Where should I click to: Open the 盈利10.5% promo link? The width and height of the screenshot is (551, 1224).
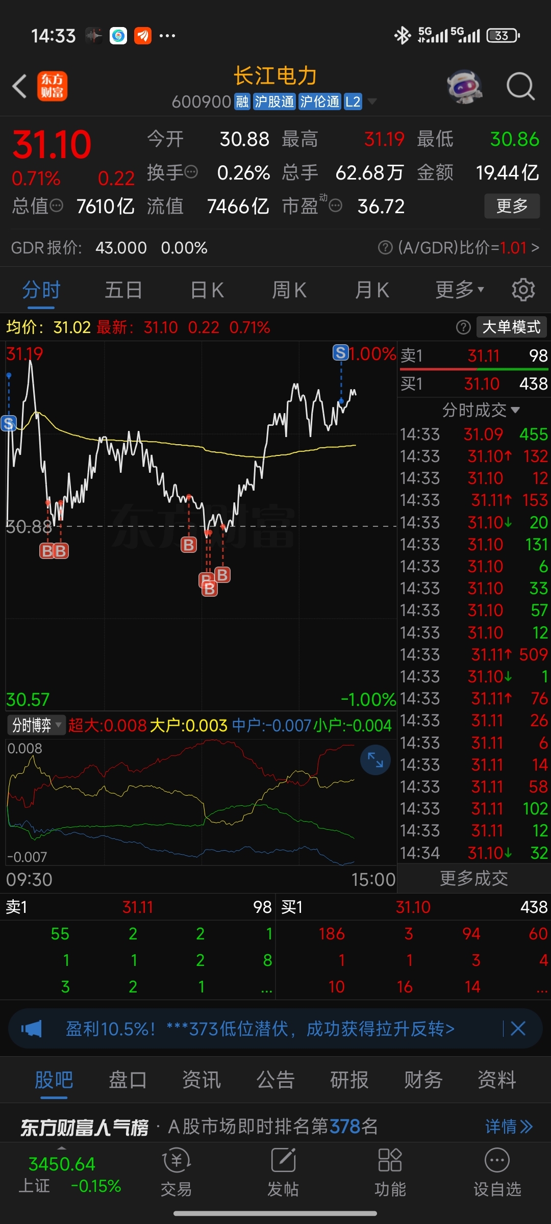[260, 1029]
